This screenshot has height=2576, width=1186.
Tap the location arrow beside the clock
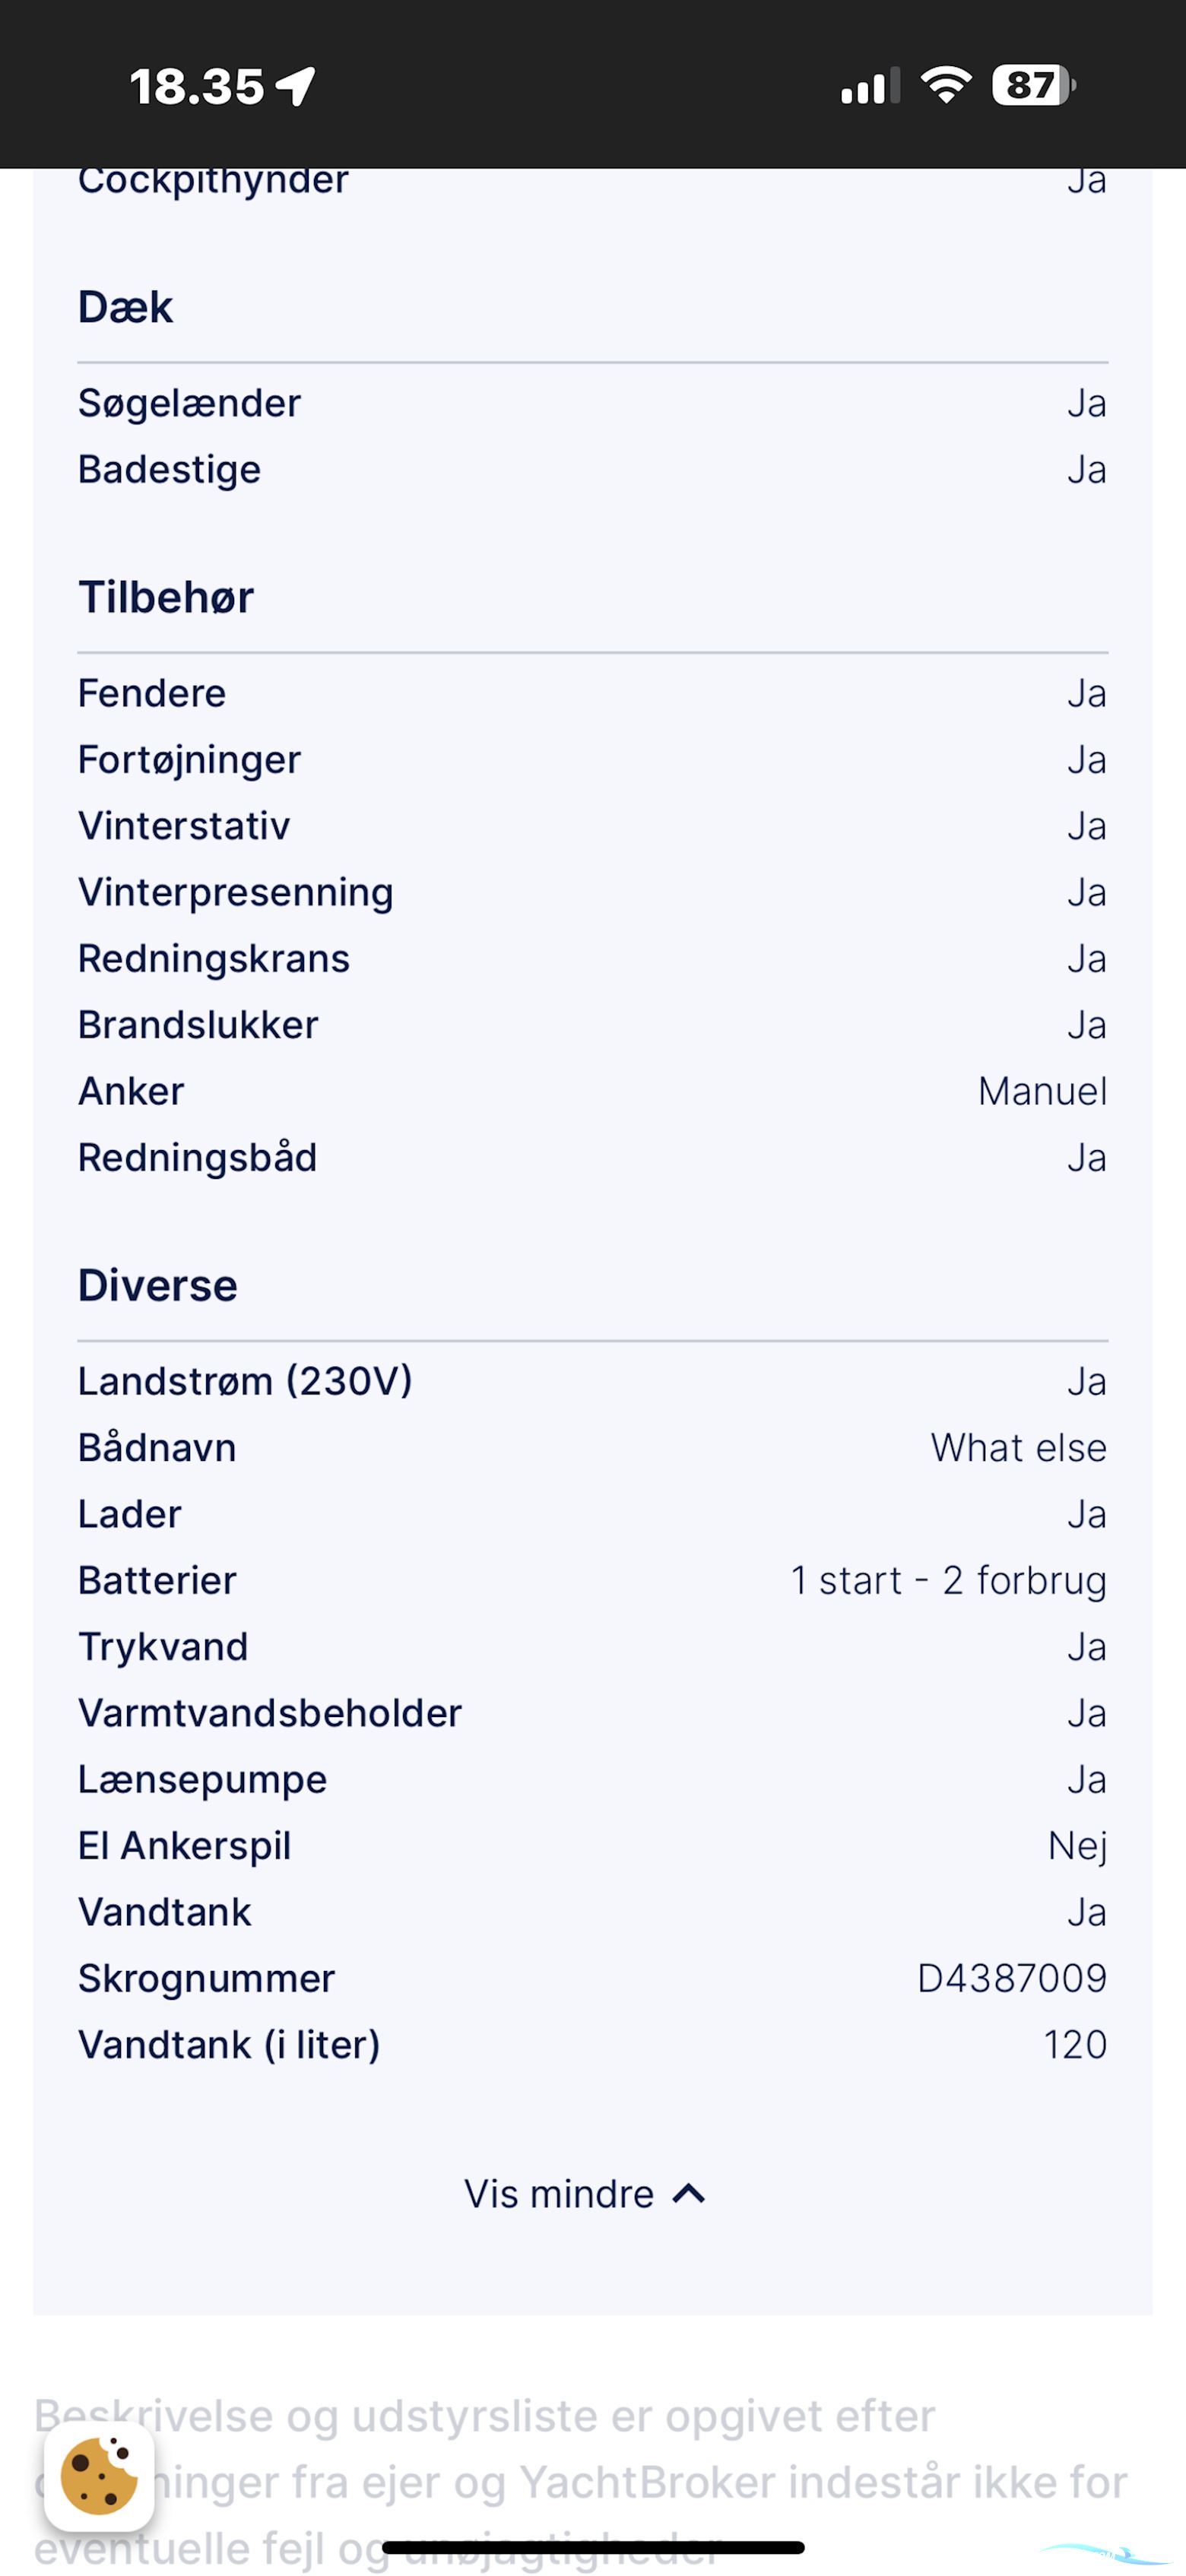point(297,86)
